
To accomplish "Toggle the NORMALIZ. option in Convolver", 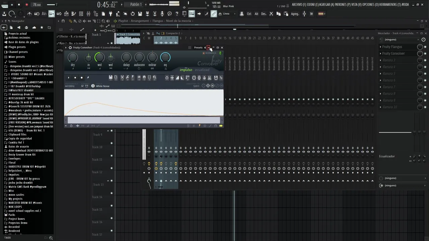I will [x=210, y=53].
